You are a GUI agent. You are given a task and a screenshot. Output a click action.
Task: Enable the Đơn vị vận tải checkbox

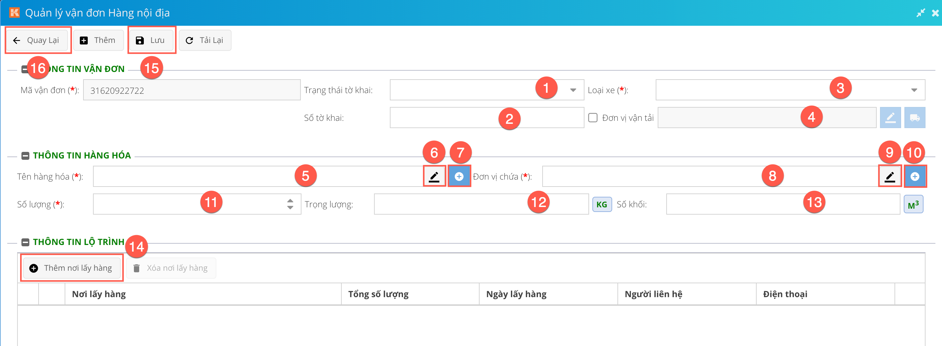coord(593,118)
